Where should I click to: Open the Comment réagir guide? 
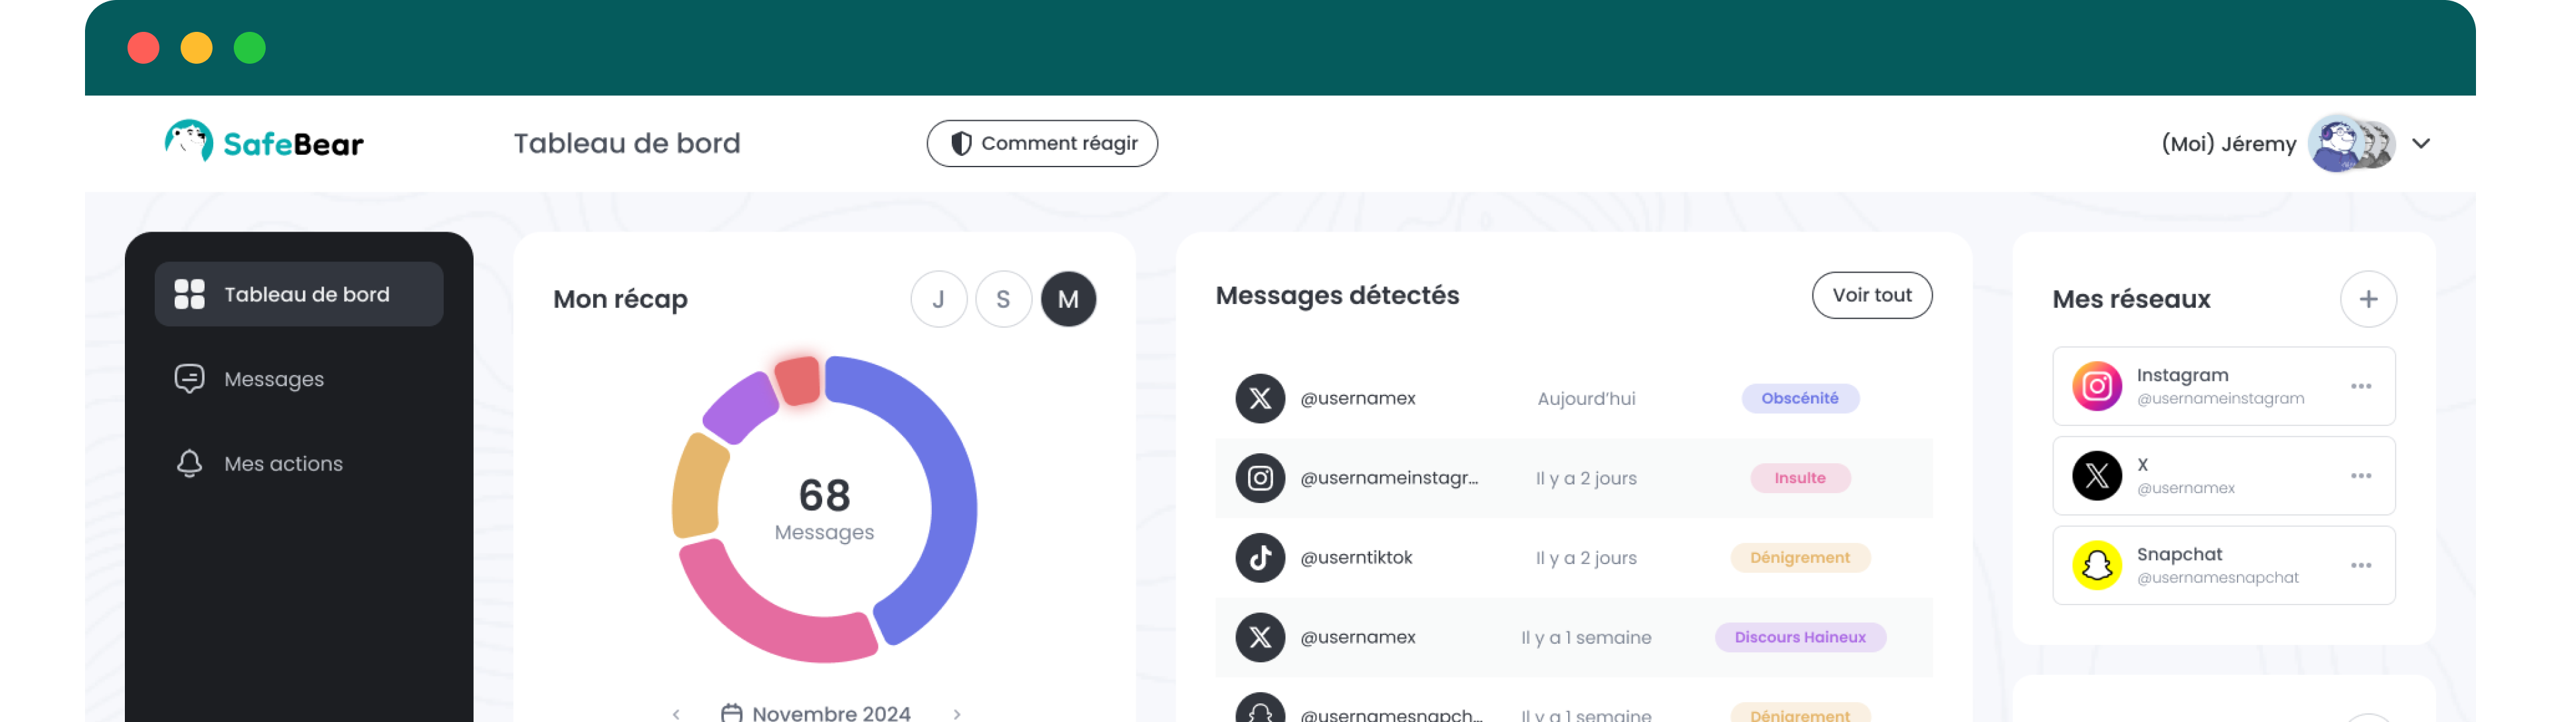coord(1042,143)
